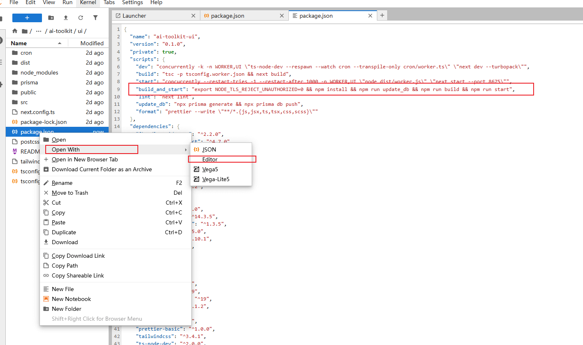This screenshot has height=345, width=583.
Task: Close the Launcher tab
Action: pos(193,16)
